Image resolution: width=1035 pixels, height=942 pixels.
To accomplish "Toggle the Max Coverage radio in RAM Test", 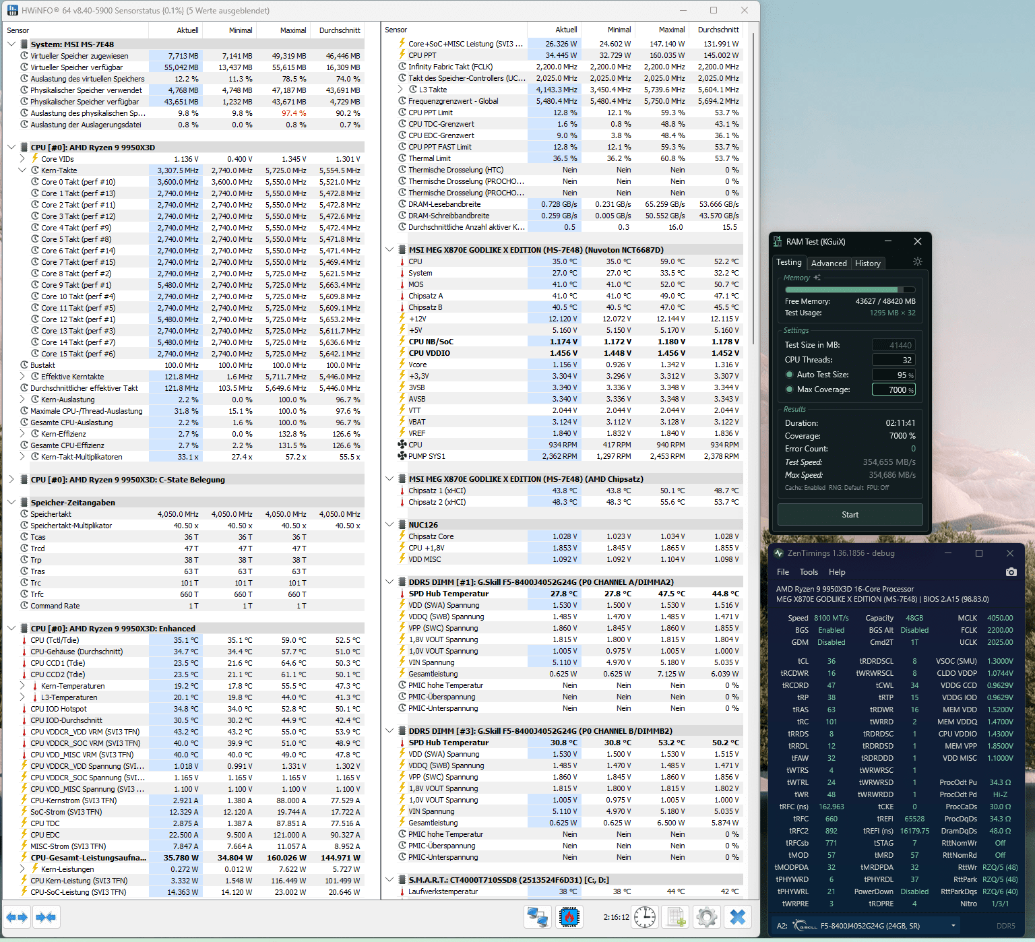I will coord(789,389).
